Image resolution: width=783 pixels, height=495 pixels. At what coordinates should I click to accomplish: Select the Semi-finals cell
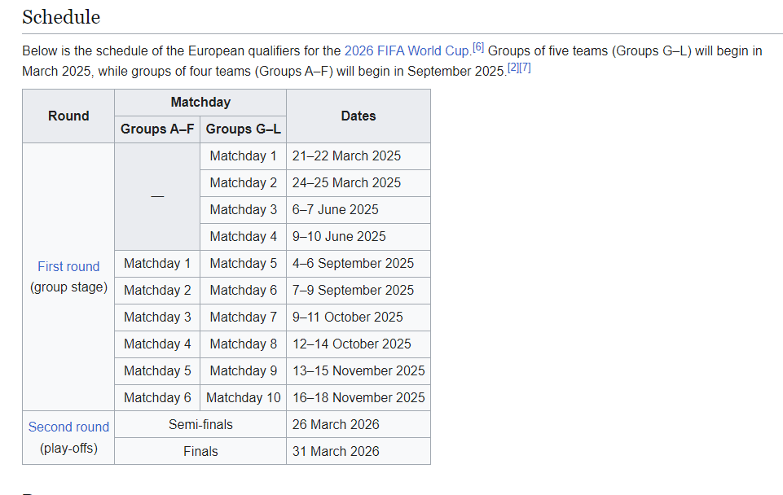point(200,424)
